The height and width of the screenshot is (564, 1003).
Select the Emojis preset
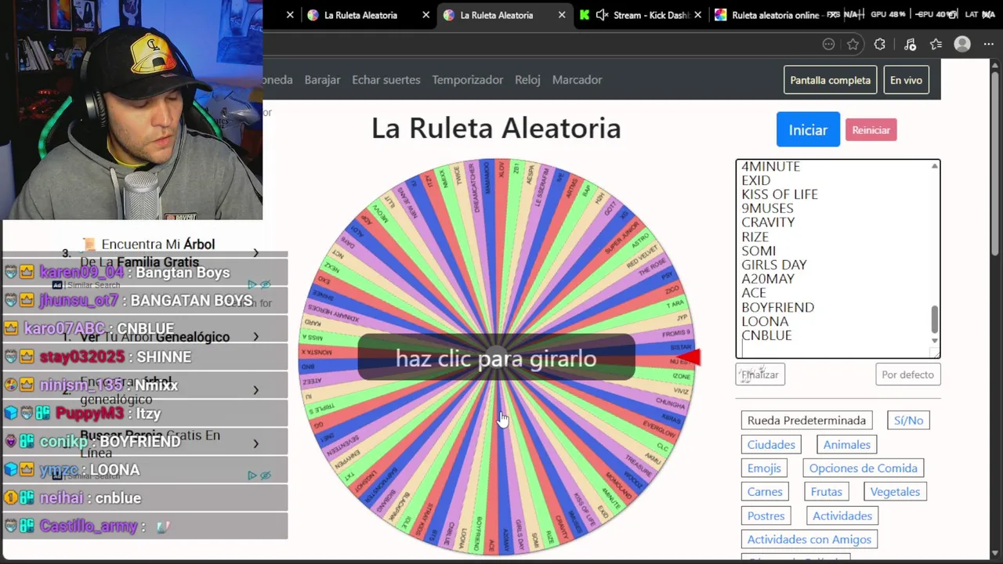pos(764,468)
